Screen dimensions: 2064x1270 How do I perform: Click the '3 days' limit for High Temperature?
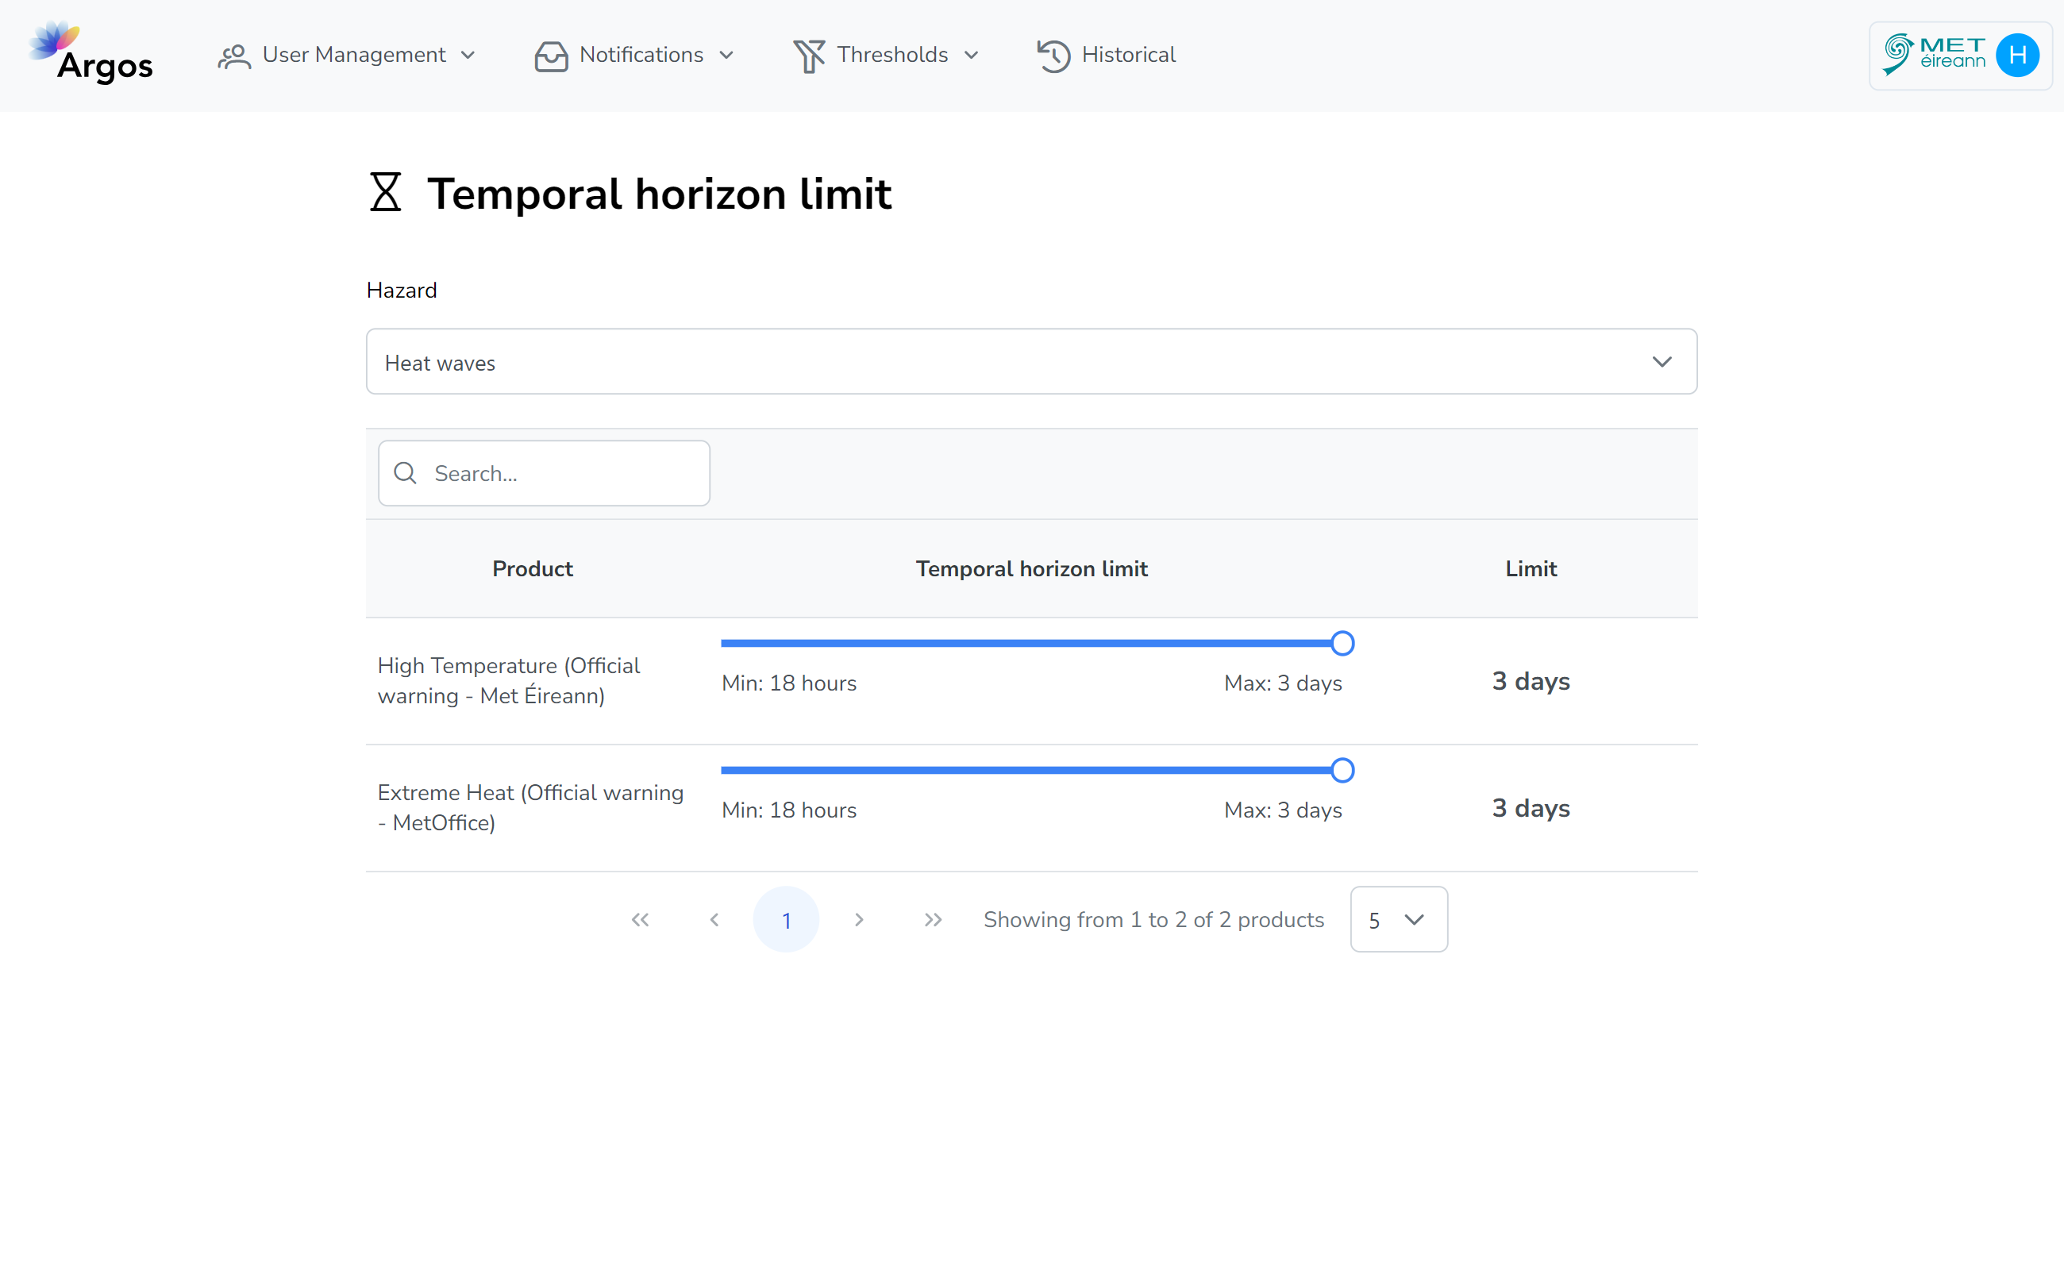pyautogui.click(x=1531, y=681)
